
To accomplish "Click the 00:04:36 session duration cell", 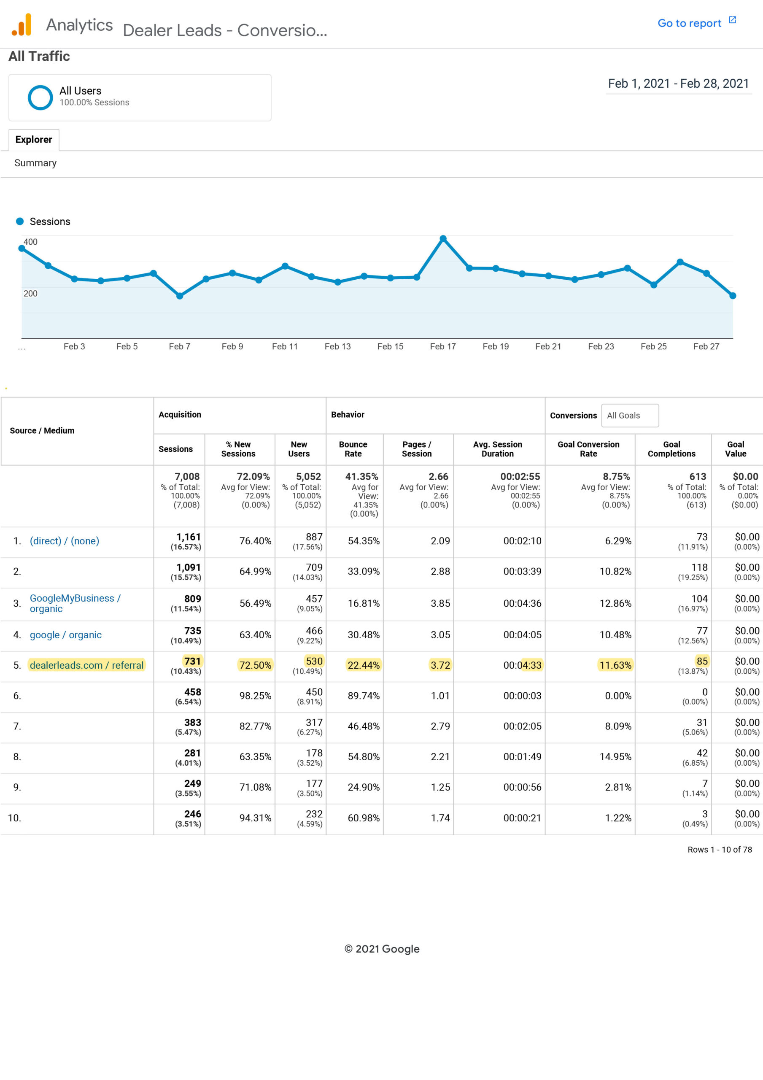I will tap(522, 603).
